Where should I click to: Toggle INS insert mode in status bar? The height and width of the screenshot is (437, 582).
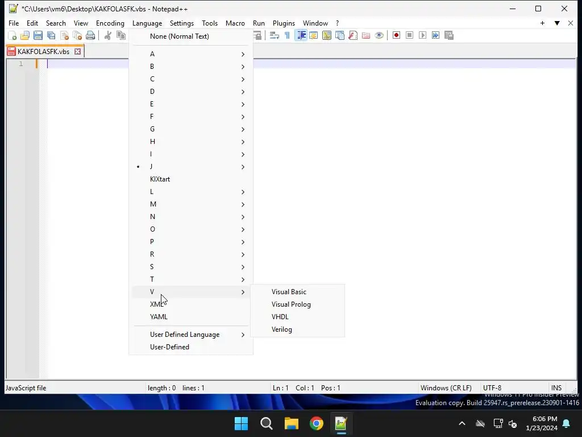point(556,388)
